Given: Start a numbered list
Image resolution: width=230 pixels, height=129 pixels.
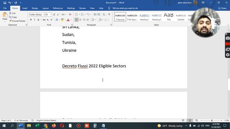Looking at the screenshot, I should [x=82, y=14].
